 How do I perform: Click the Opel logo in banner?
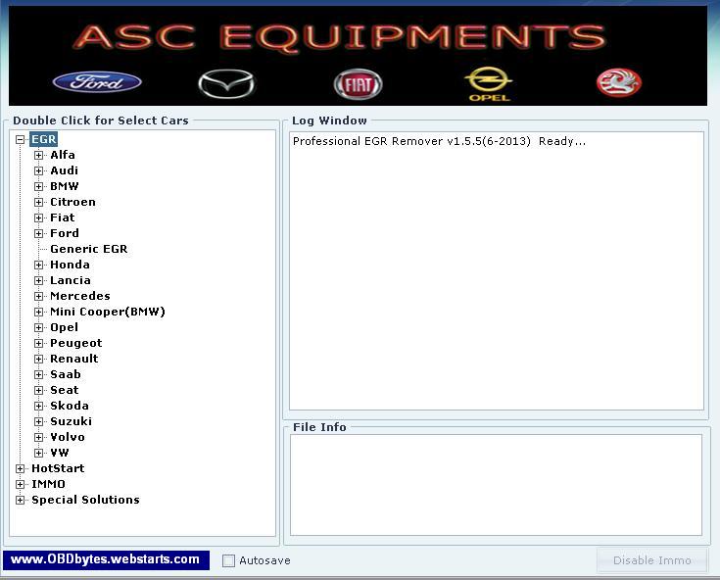point(488,82)
